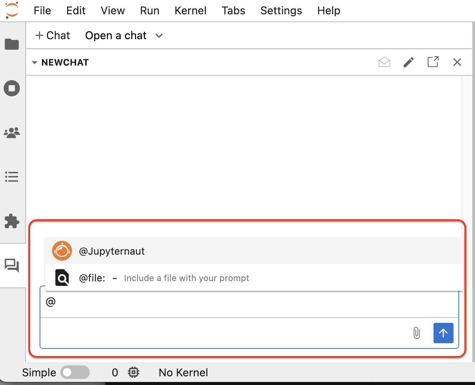Rename chat with the pencil icon

408,62
